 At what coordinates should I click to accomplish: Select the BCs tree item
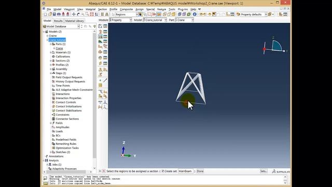point(58,136)
